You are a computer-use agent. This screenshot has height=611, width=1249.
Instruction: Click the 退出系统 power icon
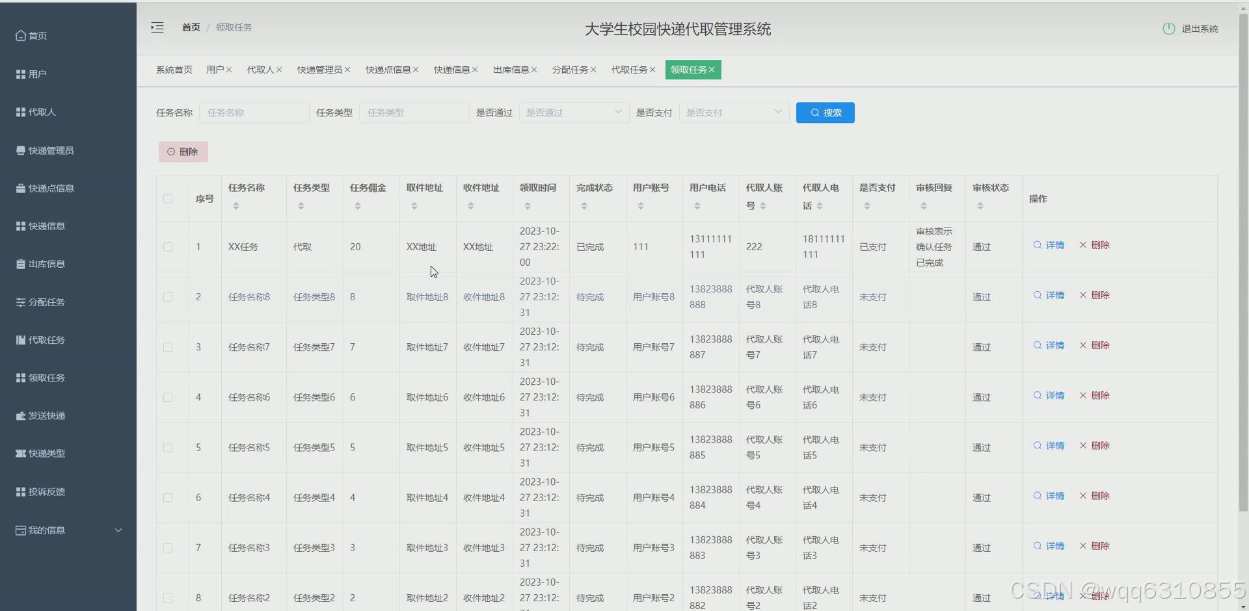[1168, 28]
